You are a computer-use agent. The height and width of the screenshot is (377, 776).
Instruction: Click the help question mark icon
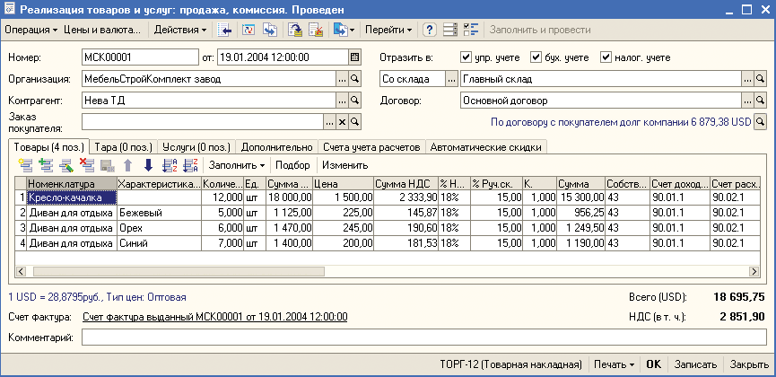430,30
